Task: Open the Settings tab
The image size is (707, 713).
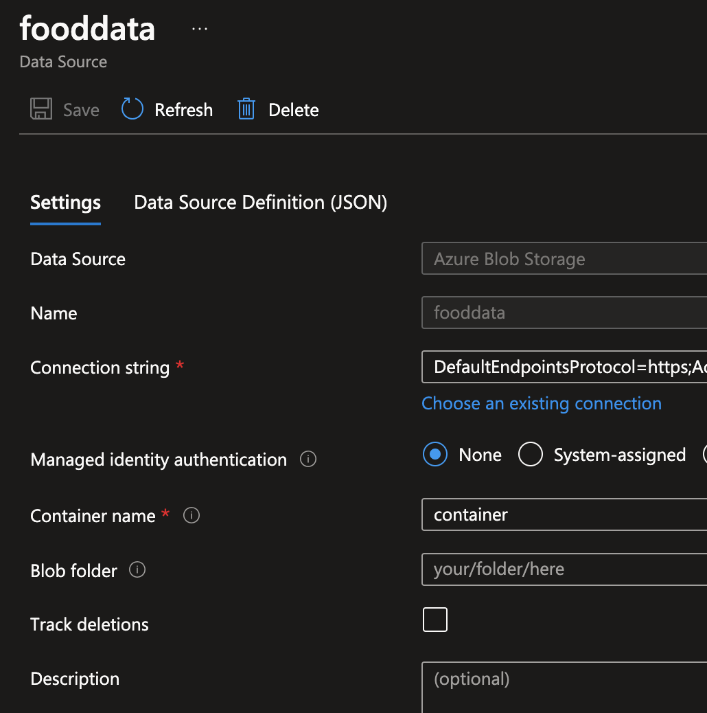Action: click(65, 202)
